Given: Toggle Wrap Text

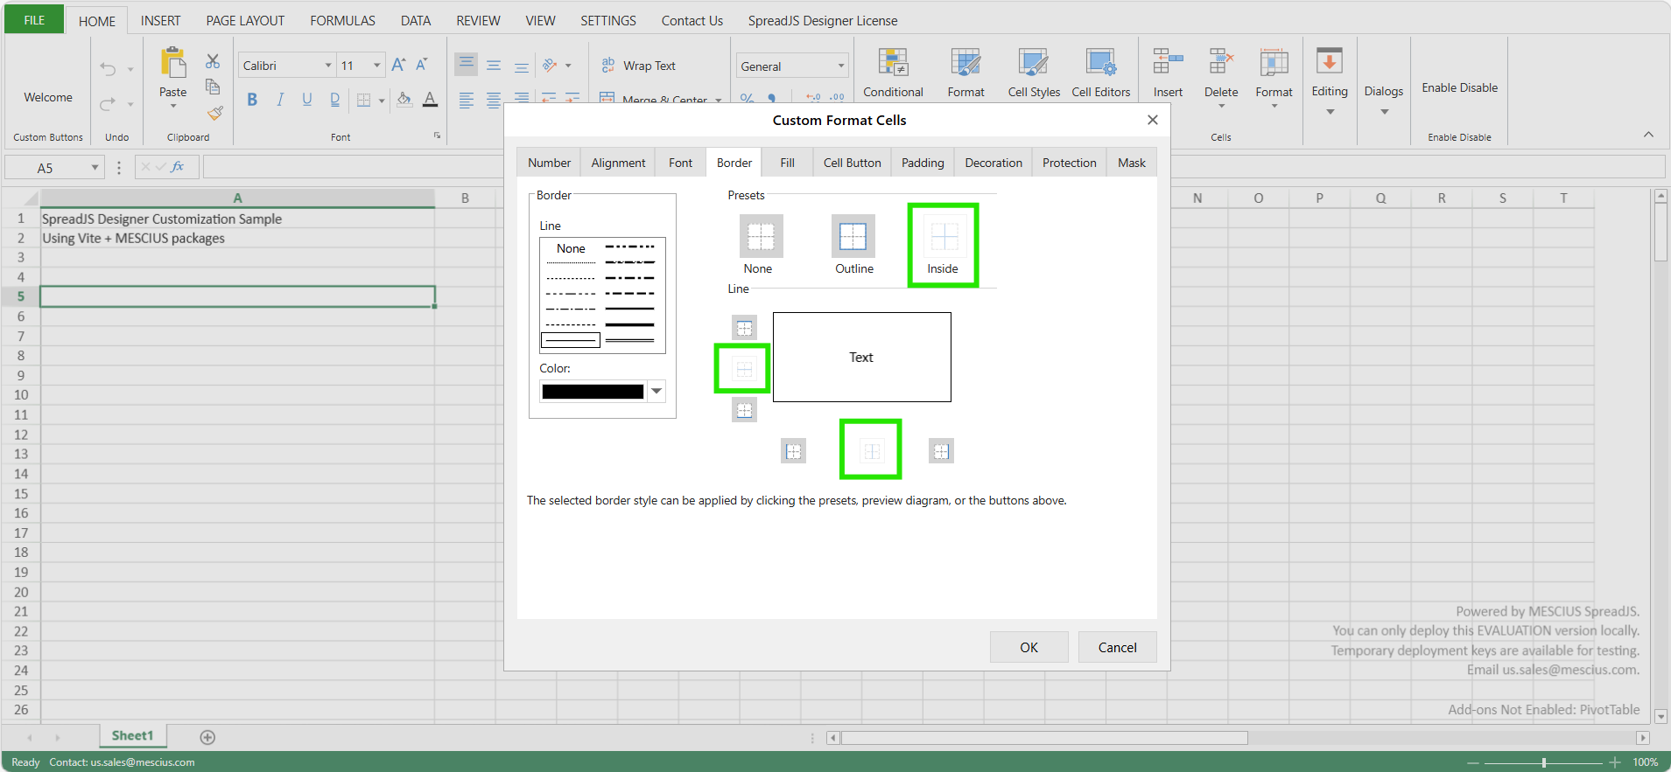Looking at the screenshot, I should pyautogui.click(x=638, y=66).
